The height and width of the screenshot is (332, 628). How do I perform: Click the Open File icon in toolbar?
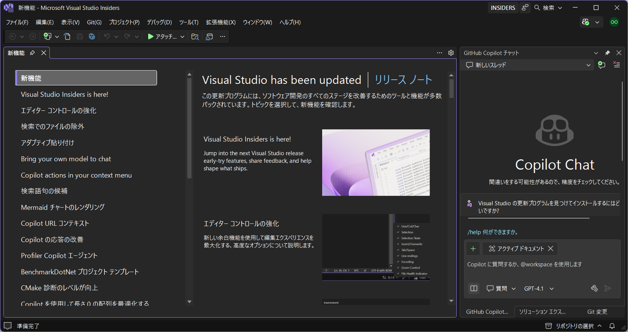click(67, 36)
